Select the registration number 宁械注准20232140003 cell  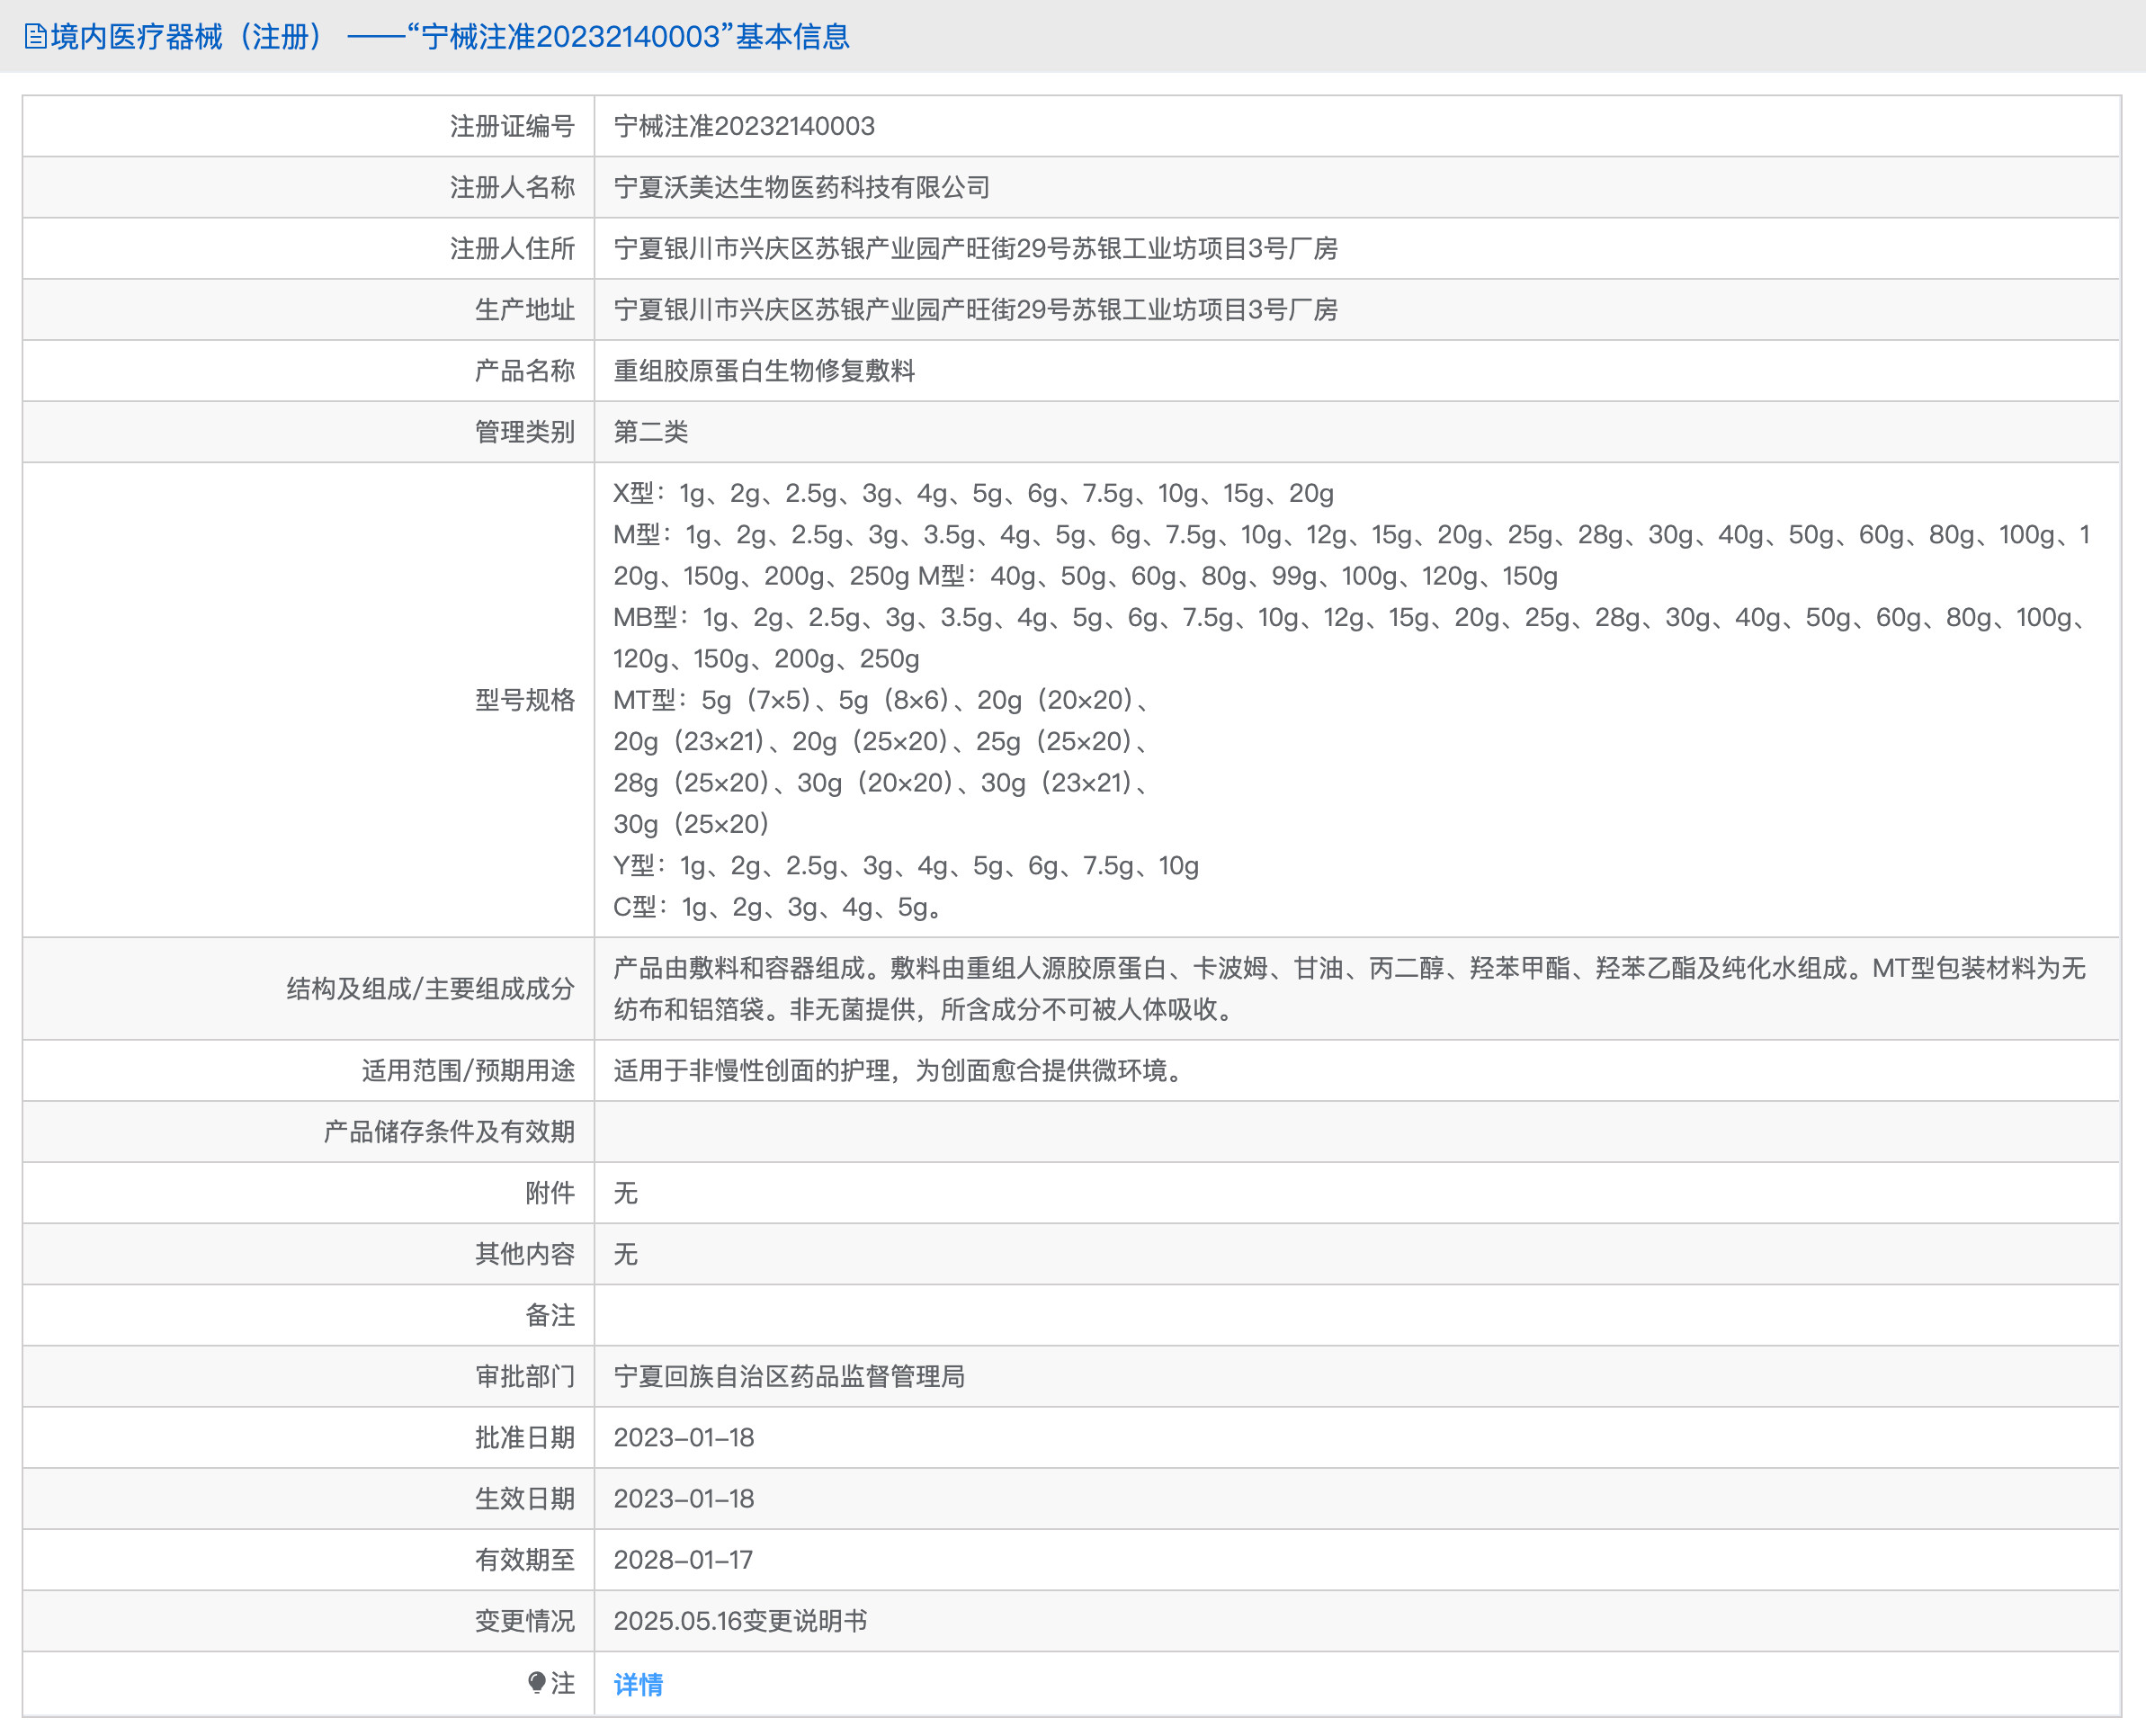click(x=744, y=126)
